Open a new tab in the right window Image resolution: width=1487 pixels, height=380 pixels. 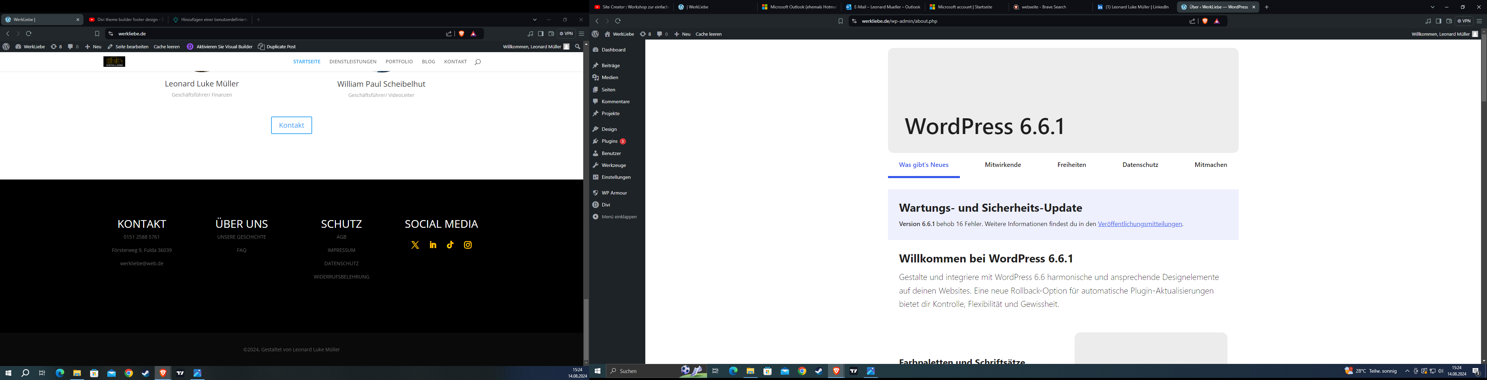(1266, 7)
